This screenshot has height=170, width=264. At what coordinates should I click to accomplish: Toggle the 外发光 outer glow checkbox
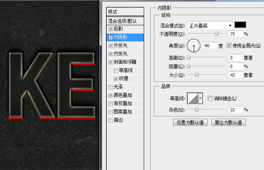(x=110, y=46)
